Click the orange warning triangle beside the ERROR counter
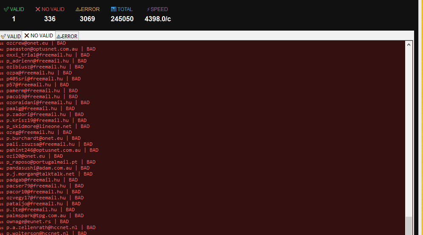 pyautogui.click(x=78, y=9)
